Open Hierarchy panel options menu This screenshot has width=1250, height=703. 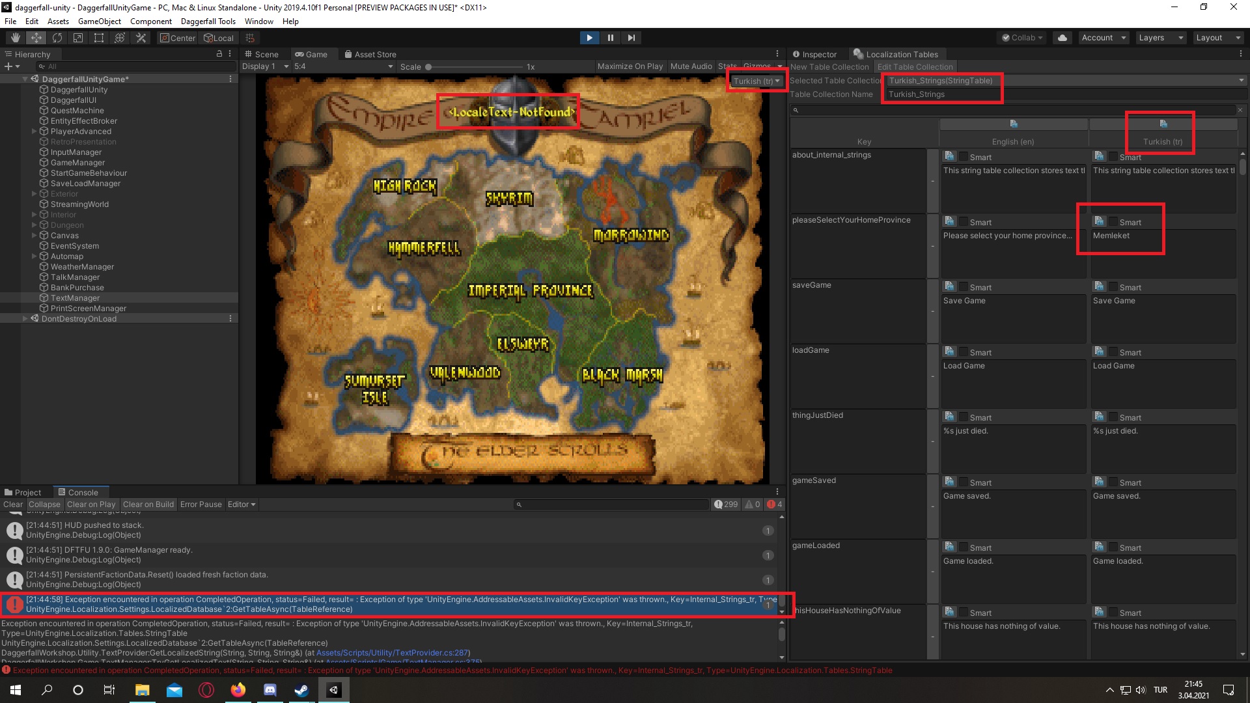pos(230,54)
